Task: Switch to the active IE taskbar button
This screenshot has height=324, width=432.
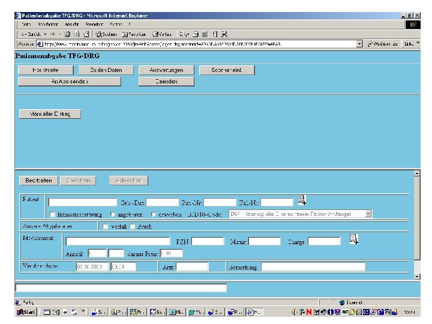Action: [x=254, y=312]
